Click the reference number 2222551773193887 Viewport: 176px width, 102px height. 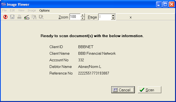click(94, 73)
